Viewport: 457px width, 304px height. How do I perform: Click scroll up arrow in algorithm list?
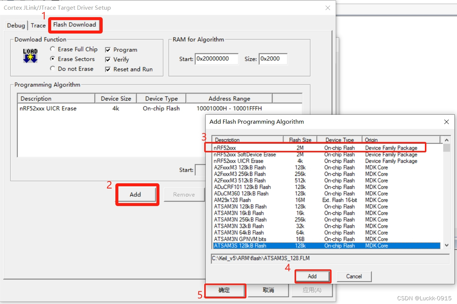point(446,140)
